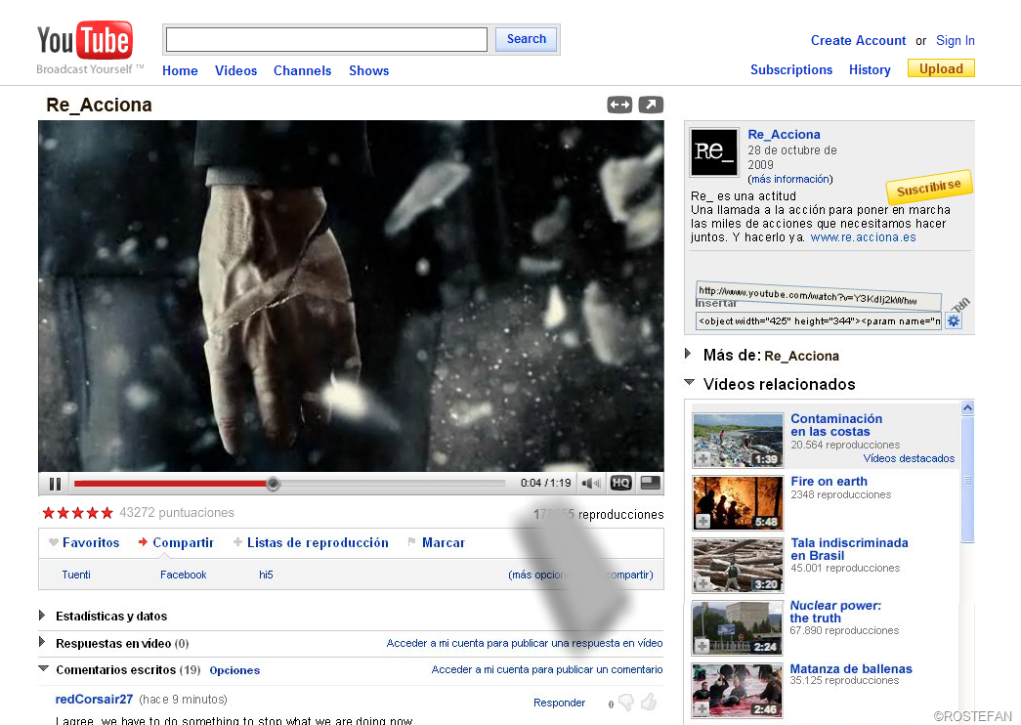Add Contaminación en las costas to queue
The height and width of the screenshot is (725, 1021).
pyautogui.click(x=703, y=459)
